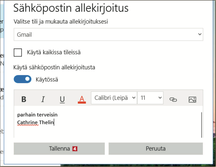This screenshot has width=216, height=167.
Task: Apply italic formatting to signature
Action: pyautogui.click(x=43, y=99)
